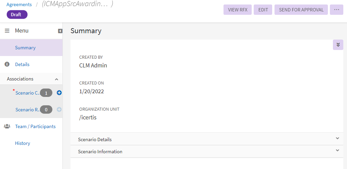This screenshot has width=347, height=169.
Task: Open the more actions ellipsis button
Action: click(x=337, y=10)
